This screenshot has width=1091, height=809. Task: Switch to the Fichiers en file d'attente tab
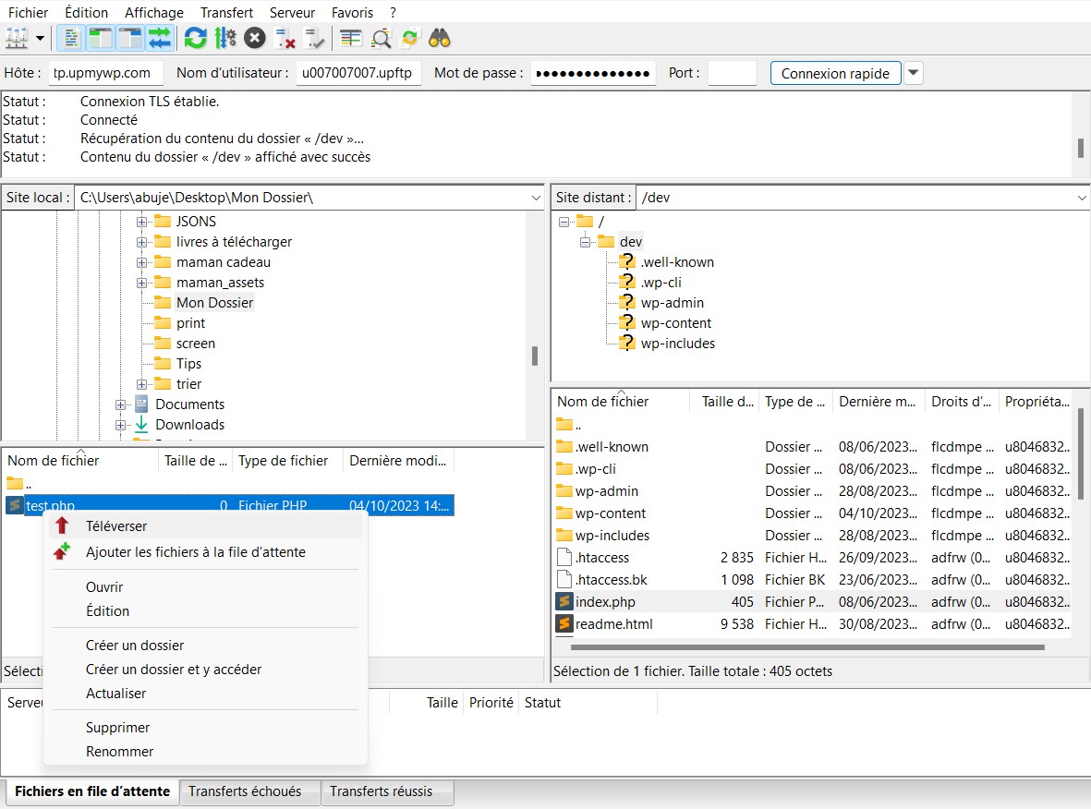[x=91, y=791]
